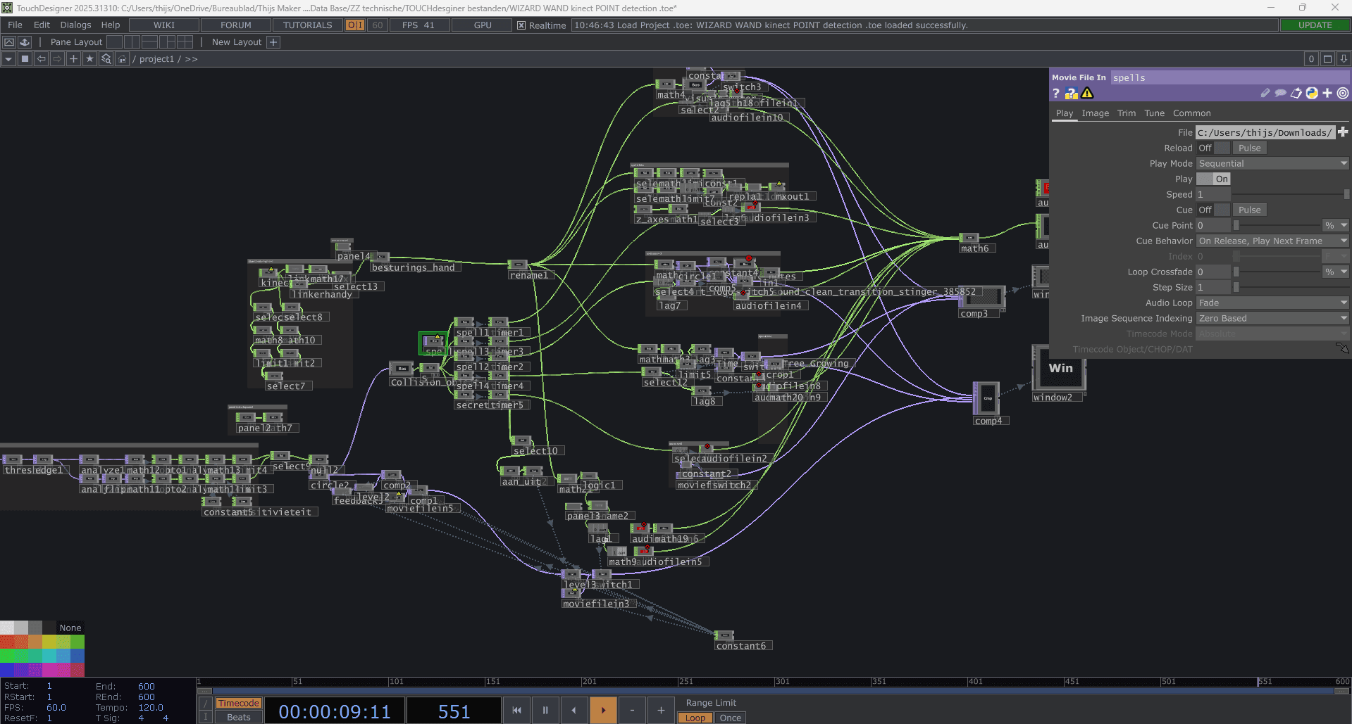Toggle the Play On switch

pos(1213,179)
